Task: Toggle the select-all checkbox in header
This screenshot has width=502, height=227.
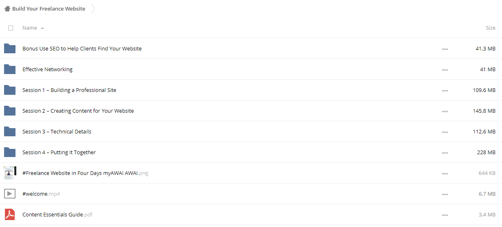Action: 11,28
